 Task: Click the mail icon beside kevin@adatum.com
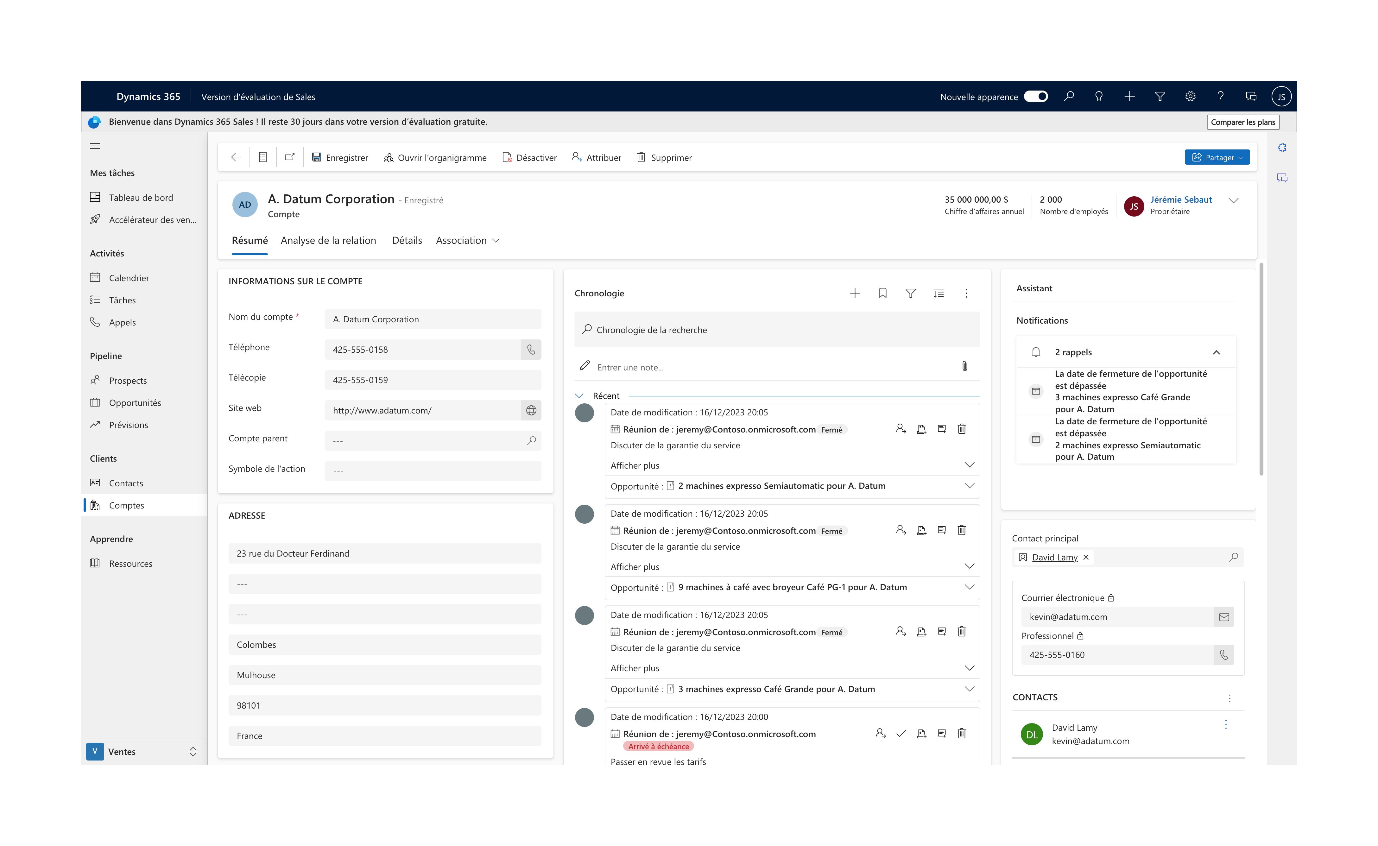[x=1224, y=617]
